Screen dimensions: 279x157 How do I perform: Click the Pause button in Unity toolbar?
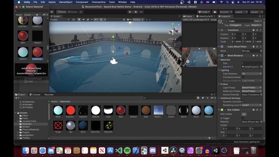coord(136,12)
